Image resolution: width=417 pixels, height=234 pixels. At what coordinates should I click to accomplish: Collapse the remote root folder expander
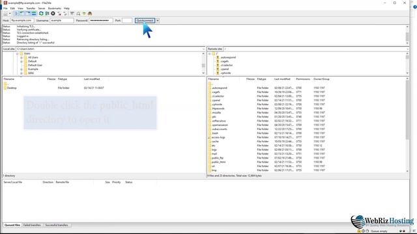209,53
